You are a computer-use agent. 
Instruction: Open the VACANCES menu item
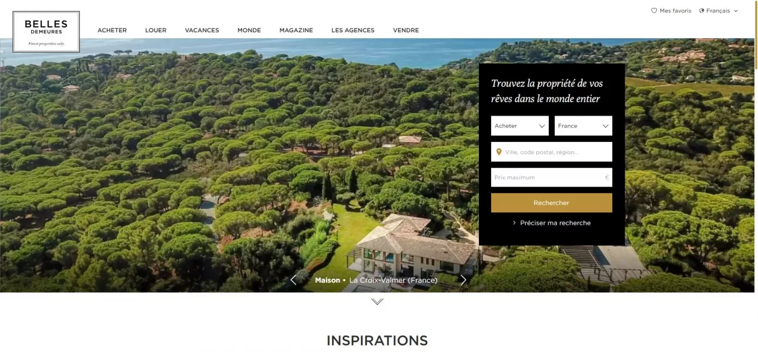[x=202, y=31]
